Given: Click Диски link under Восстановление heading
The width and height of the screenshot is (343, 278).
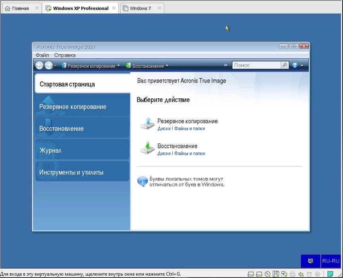Looking at the screenshot, I should (x=164, y=153).
